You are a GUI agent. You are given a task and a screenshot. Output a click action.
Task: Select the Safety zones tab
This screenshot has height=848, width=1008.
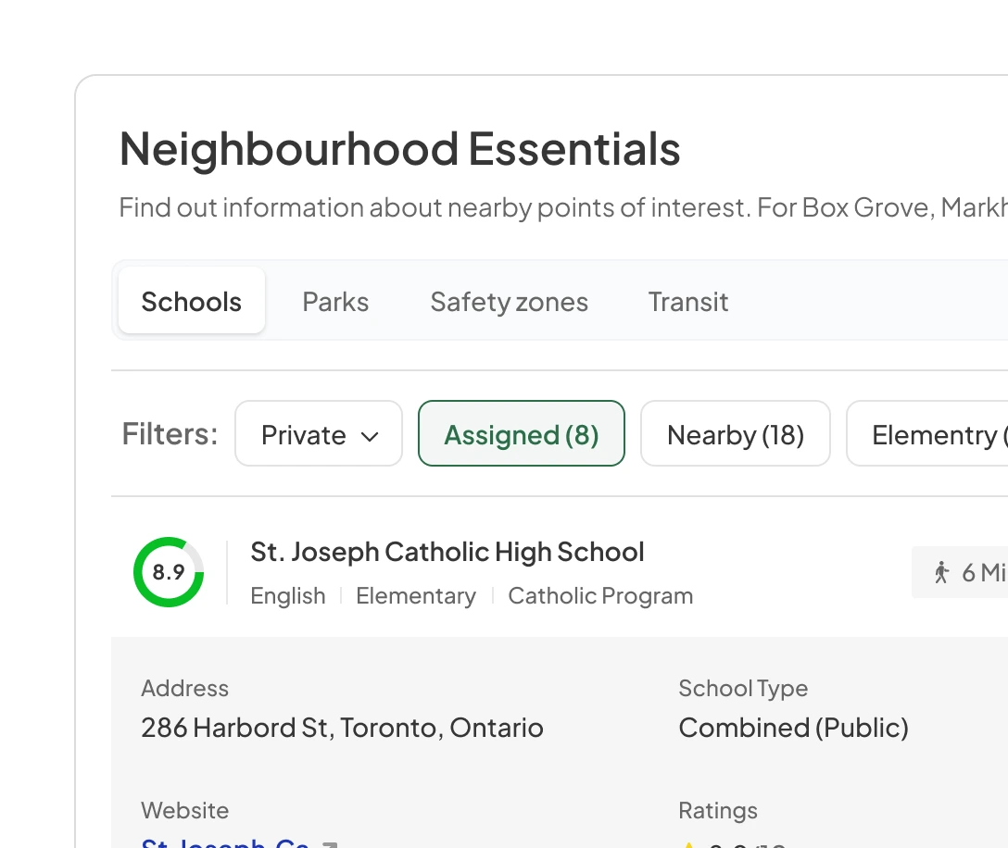tap(509, 302)
